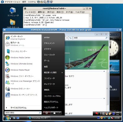Open terminal 表示(V) menu
123x122 pixels.
[51, 12]
